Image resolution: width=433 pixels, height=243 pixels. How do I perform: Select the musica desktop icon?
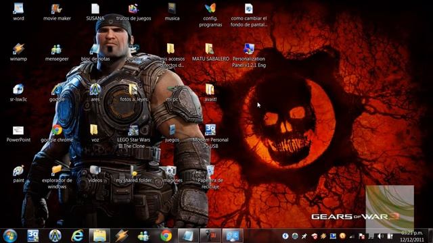coord(172,12)
